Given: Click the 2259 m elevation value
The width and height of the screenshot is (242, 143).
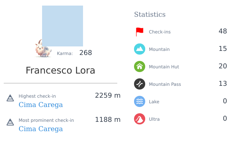Looking at the screenshot, I should (x=108, y=95).
